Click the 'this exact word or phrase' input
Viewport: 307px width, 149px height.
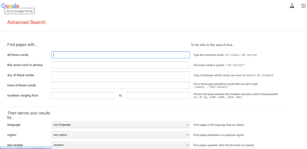point(120,65)
